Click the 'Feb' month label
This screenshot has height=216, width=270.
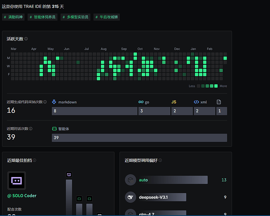(210, 49)
